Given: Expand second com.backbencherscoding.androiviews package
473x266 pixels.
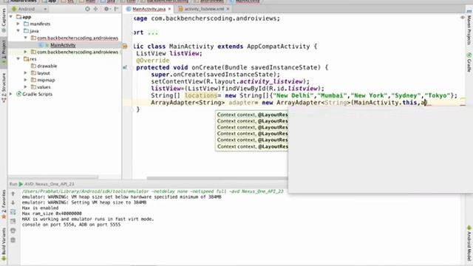Looking at the screenshot, I should click(25, 52).
